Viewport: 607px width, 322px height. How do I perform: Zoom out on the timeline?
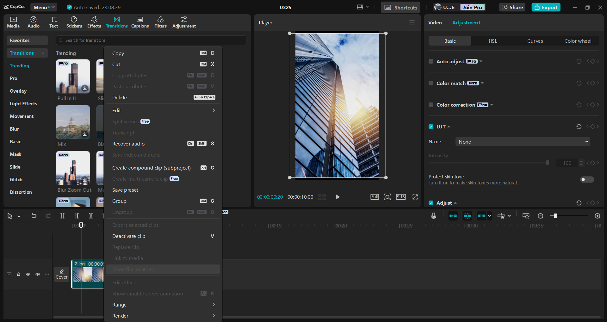[x=540, y=216]
